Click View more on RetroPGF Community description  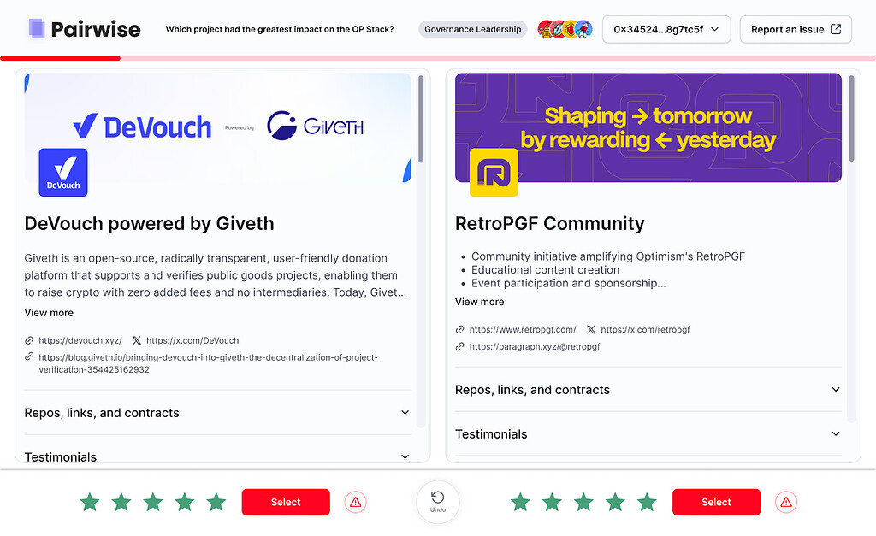pos(479,302)
